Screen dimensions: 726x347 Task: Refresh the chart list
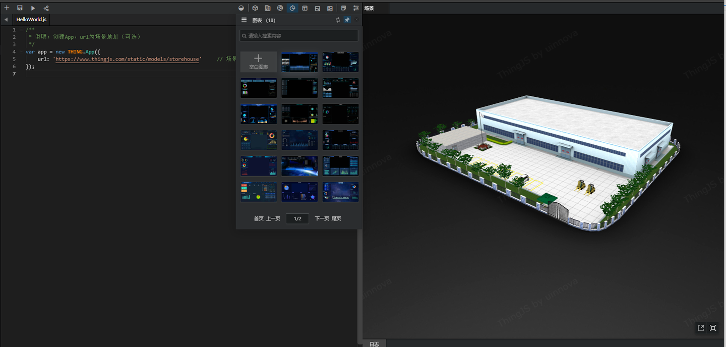click(x=338, y=20)
